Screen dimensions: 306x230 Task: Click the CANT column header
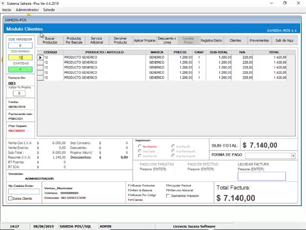pyautogui.click(x=199, y=52)
